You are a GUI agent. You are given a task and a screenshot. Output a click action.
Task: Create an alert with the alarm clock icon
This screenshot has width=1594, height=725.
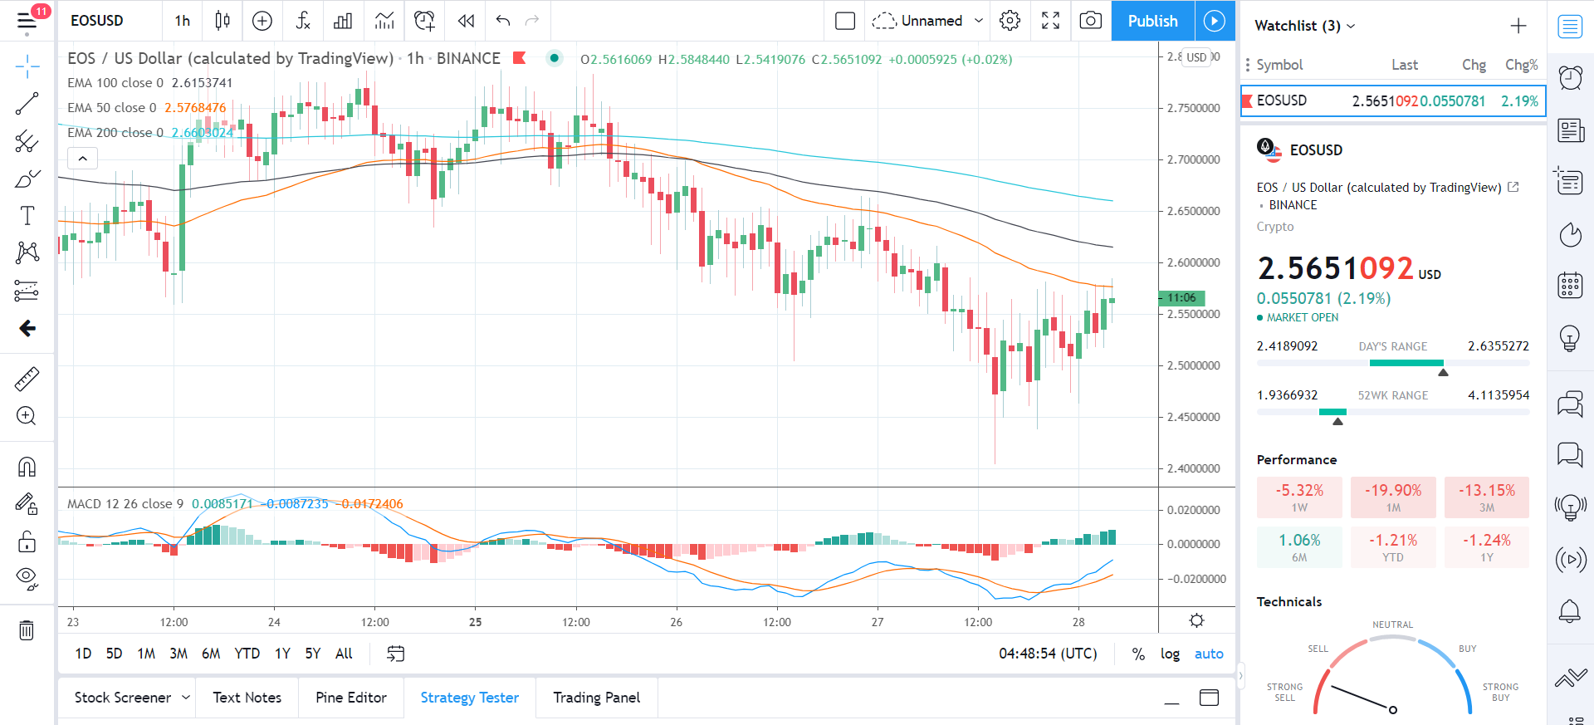click(424, 21)
